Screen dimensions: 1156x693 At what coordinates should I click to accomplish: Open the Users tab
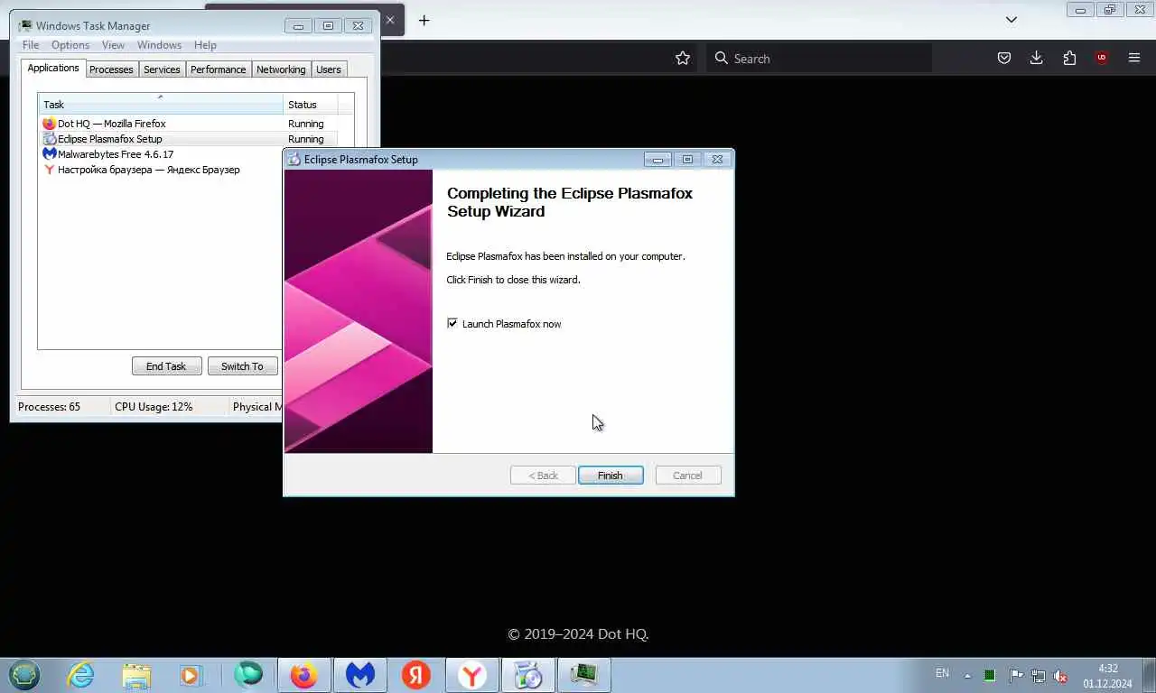point(329,69)
